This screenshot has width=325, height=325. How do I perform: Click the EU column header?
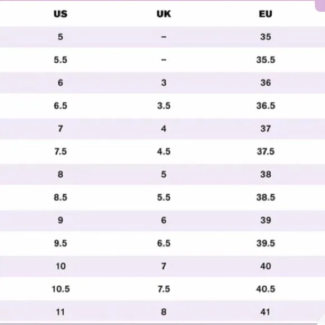tap(266, 14)
